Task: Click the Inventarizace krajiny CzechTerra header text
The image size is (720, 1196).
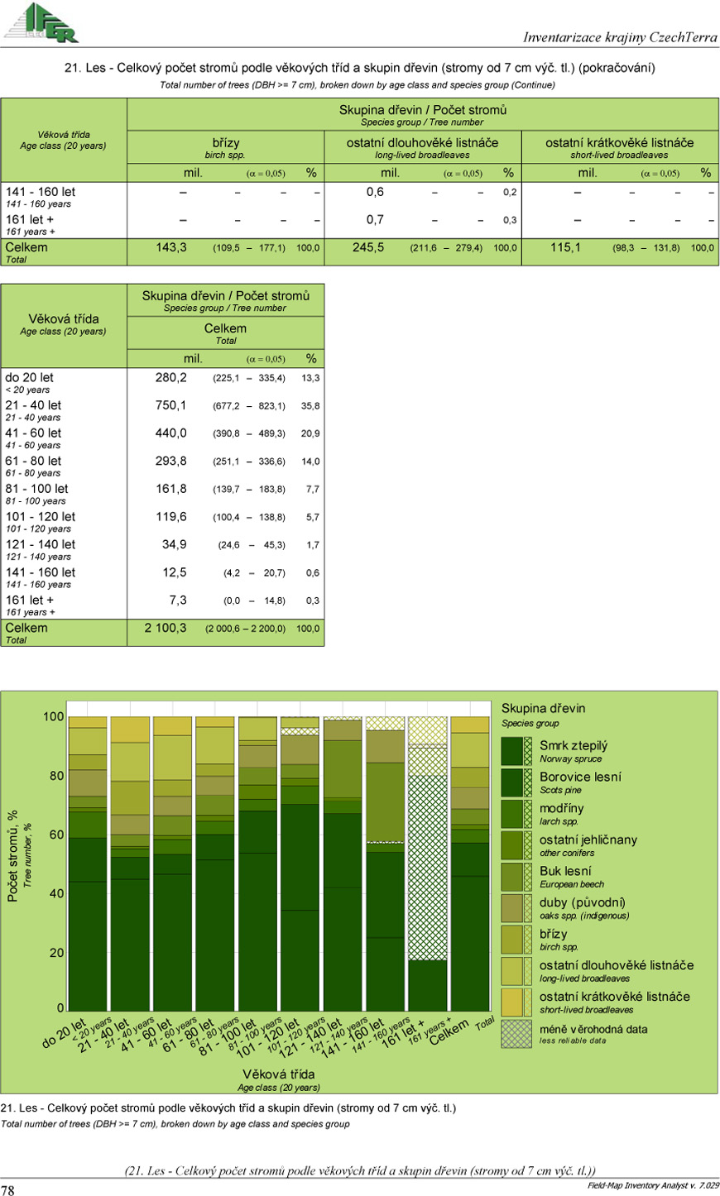Action: click(620, 37)
